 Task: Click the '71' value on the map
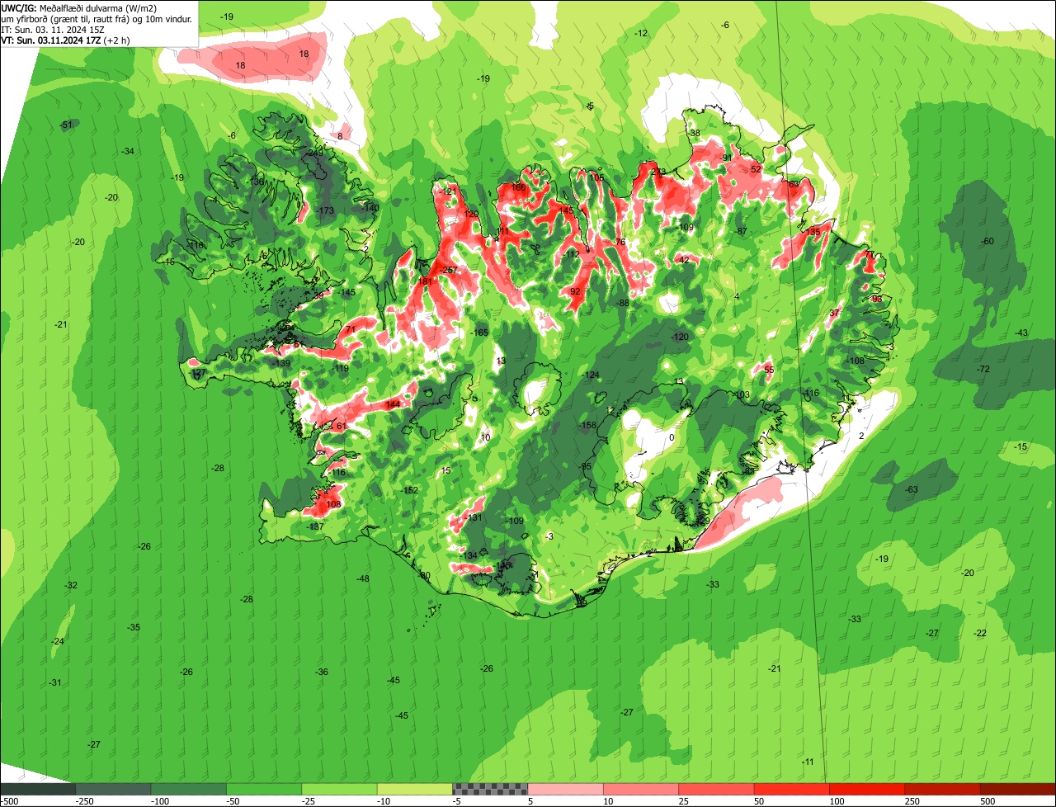[351, 330]
